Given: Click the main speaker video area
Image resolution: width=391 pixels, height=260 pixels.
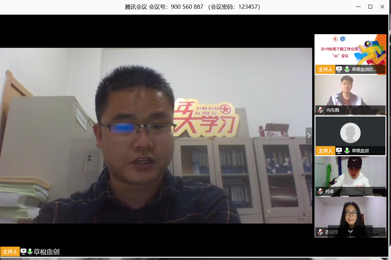Looking at the screenshot, I should (x=156, y=135).
